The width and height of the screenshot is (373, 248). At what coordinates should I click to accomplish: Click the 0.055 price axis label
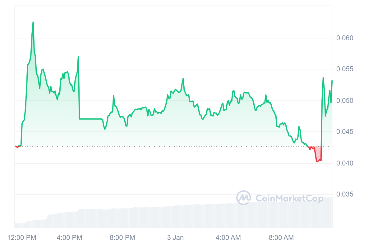tap(345, 69)
